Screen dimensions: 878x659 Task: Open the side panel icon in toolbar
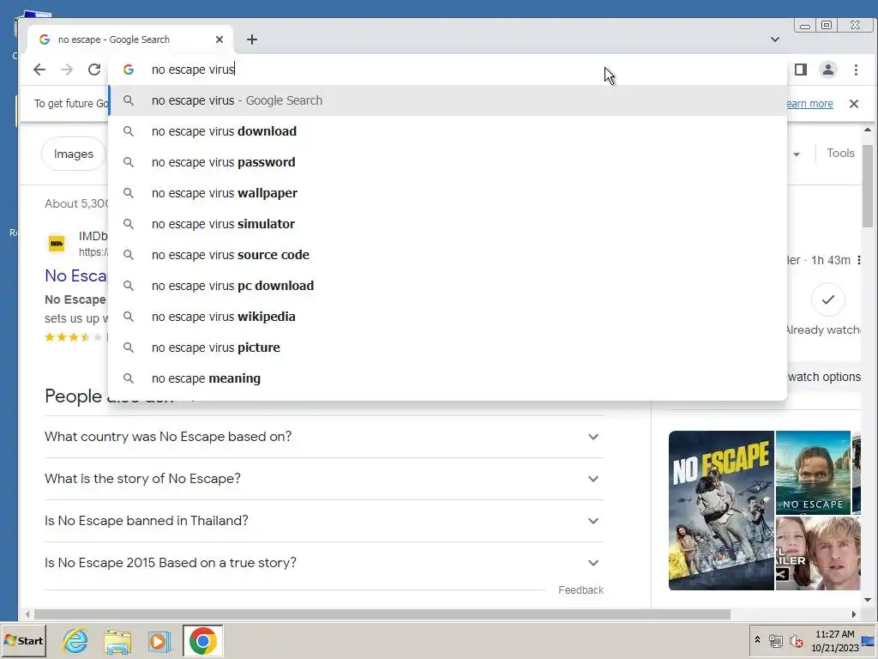point(801,70)
